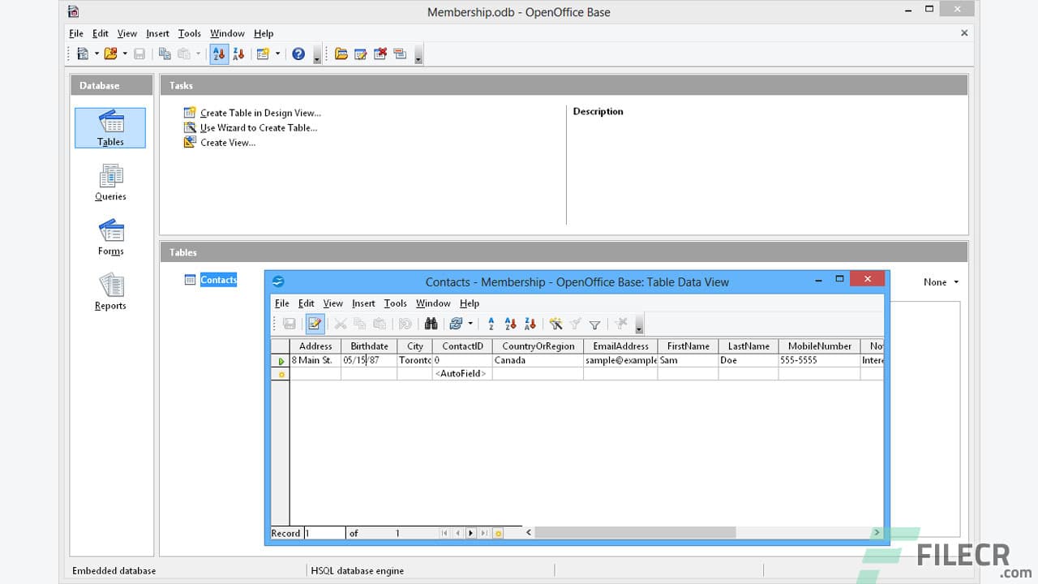Toggle Edit Data mode in the table toolbar

click(315, 324)
